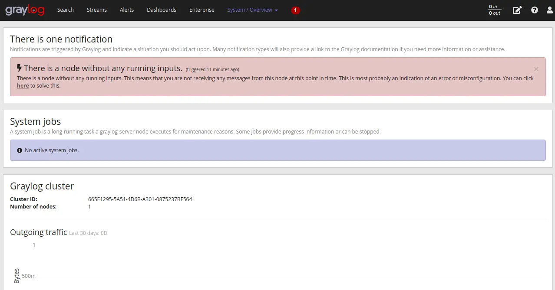The width and height of the screenshot is (555, 290).
Task: Click the 'triggered 11 minutes ago' text
Action: (212, 69)
